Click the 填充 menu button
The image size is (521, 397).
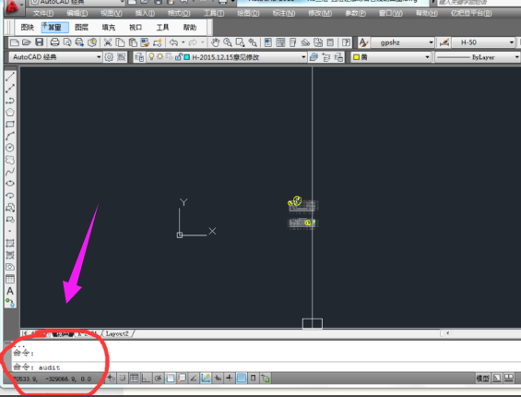point(109,28)
